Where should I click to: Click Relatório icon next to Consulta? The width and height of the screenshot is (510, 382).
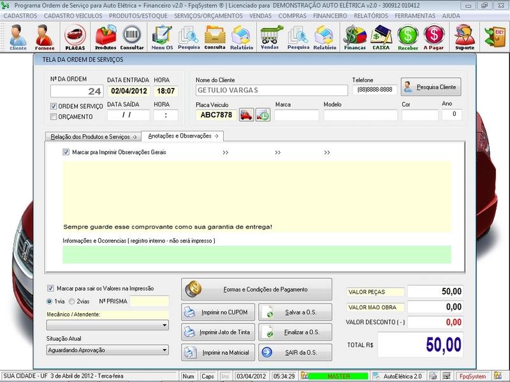[x=242, y=37]
